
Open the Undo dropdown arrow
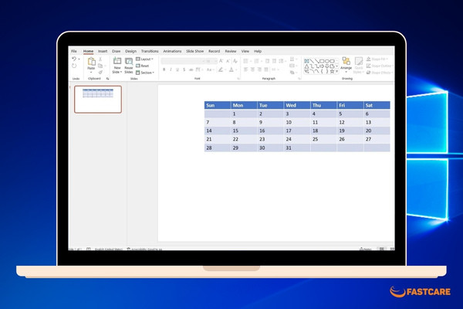pos(79,59)
